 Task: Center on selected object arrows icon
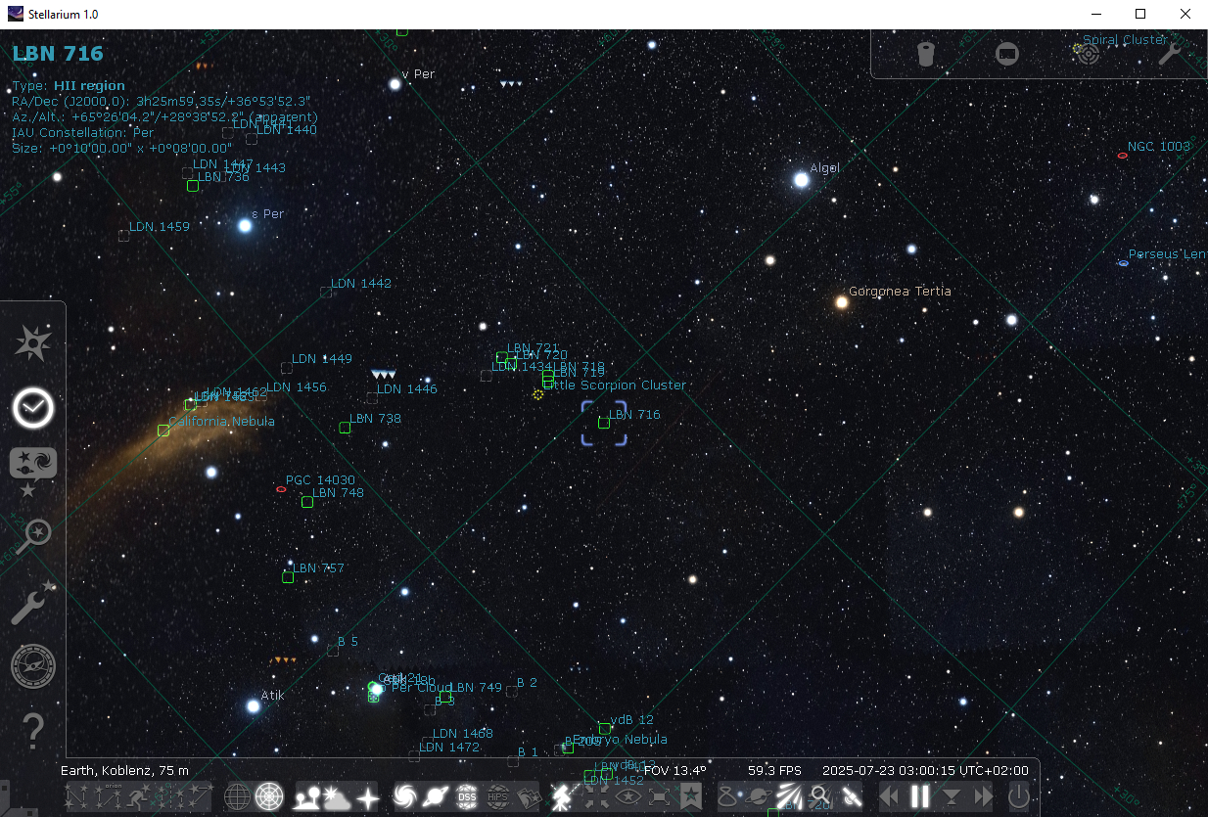596,796
